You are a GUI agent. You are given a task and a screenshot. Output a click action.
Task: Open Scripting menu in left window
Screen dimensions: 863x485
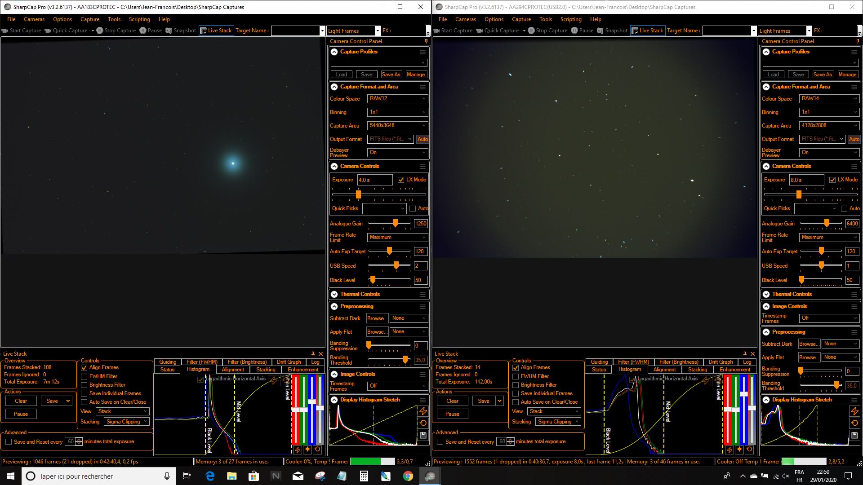click(139, 19)
